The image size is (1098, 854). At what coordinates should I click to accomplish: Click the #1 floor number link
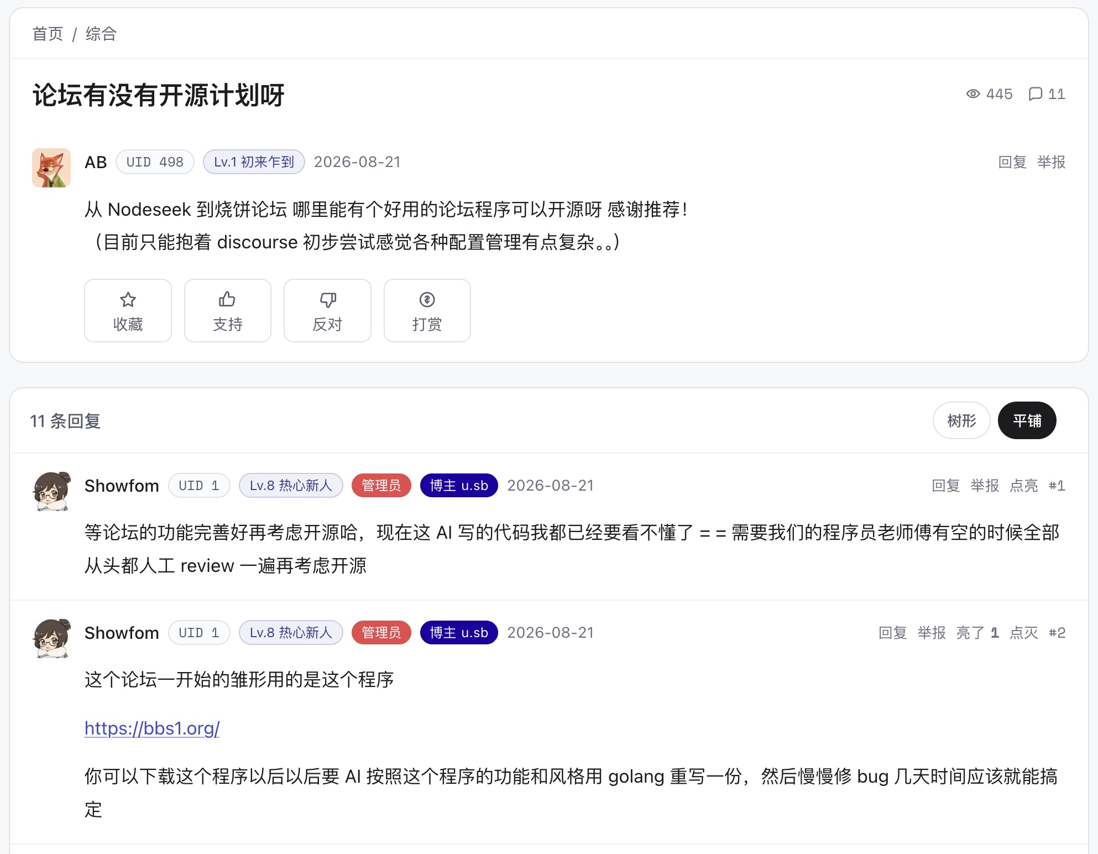pos(1057,486)
